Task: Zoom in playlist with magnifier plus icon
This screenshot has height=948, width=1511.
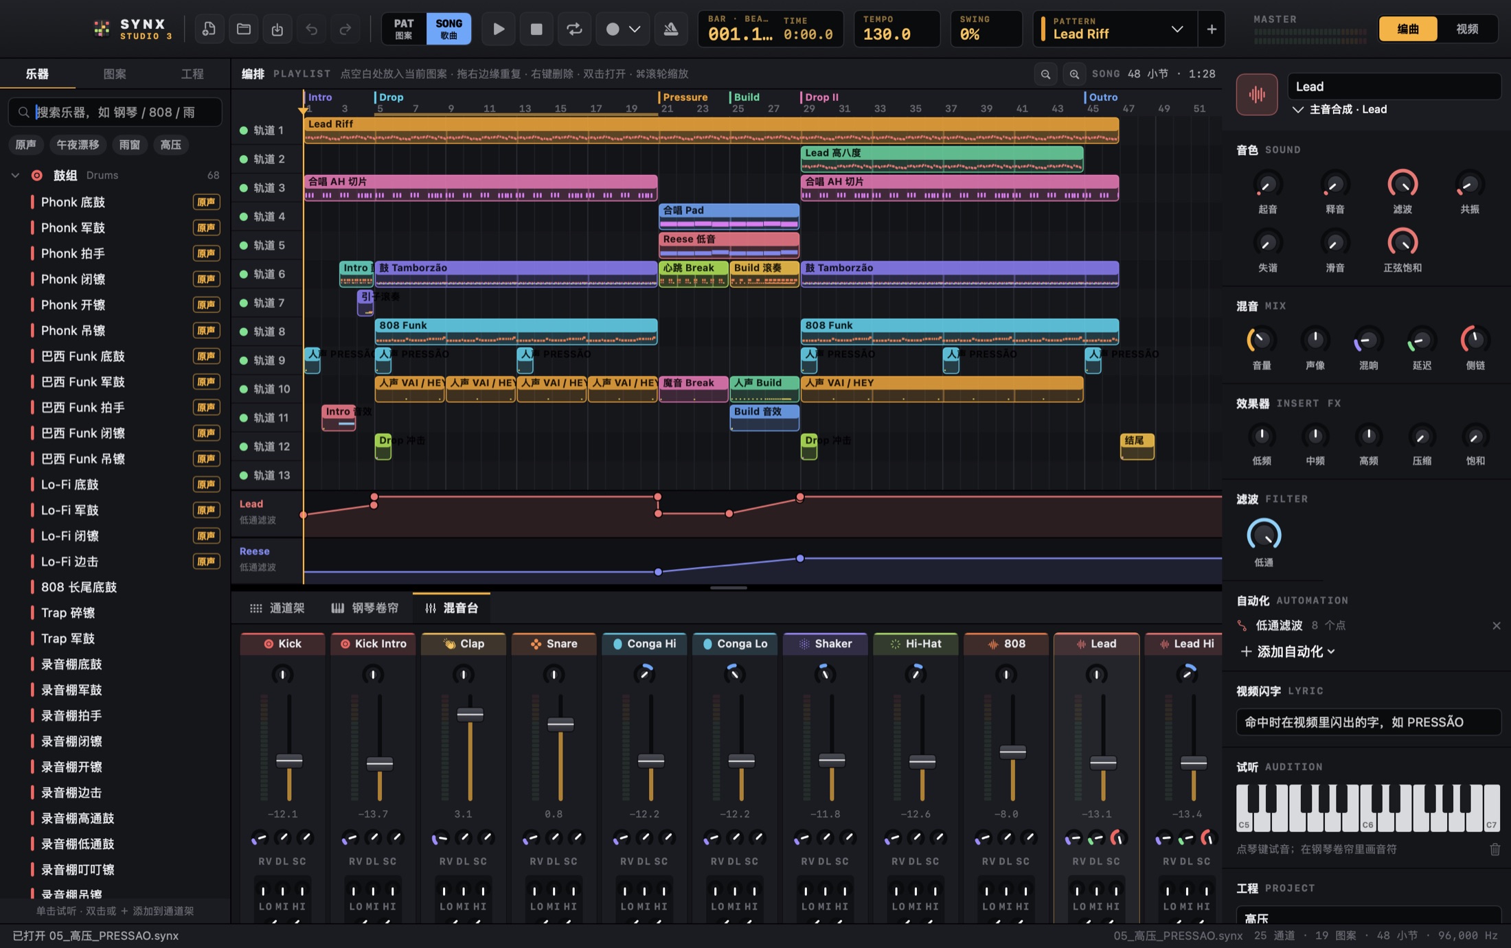Action: pos(1074,74)
